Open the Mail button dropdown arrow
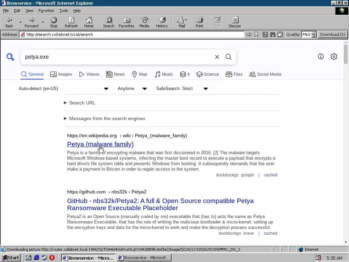 click(186, 20)
